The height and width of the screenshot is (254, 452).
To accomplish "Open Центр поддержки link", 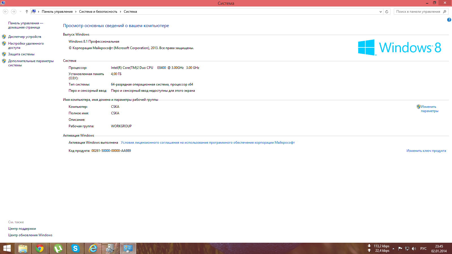I will [22, 229].
